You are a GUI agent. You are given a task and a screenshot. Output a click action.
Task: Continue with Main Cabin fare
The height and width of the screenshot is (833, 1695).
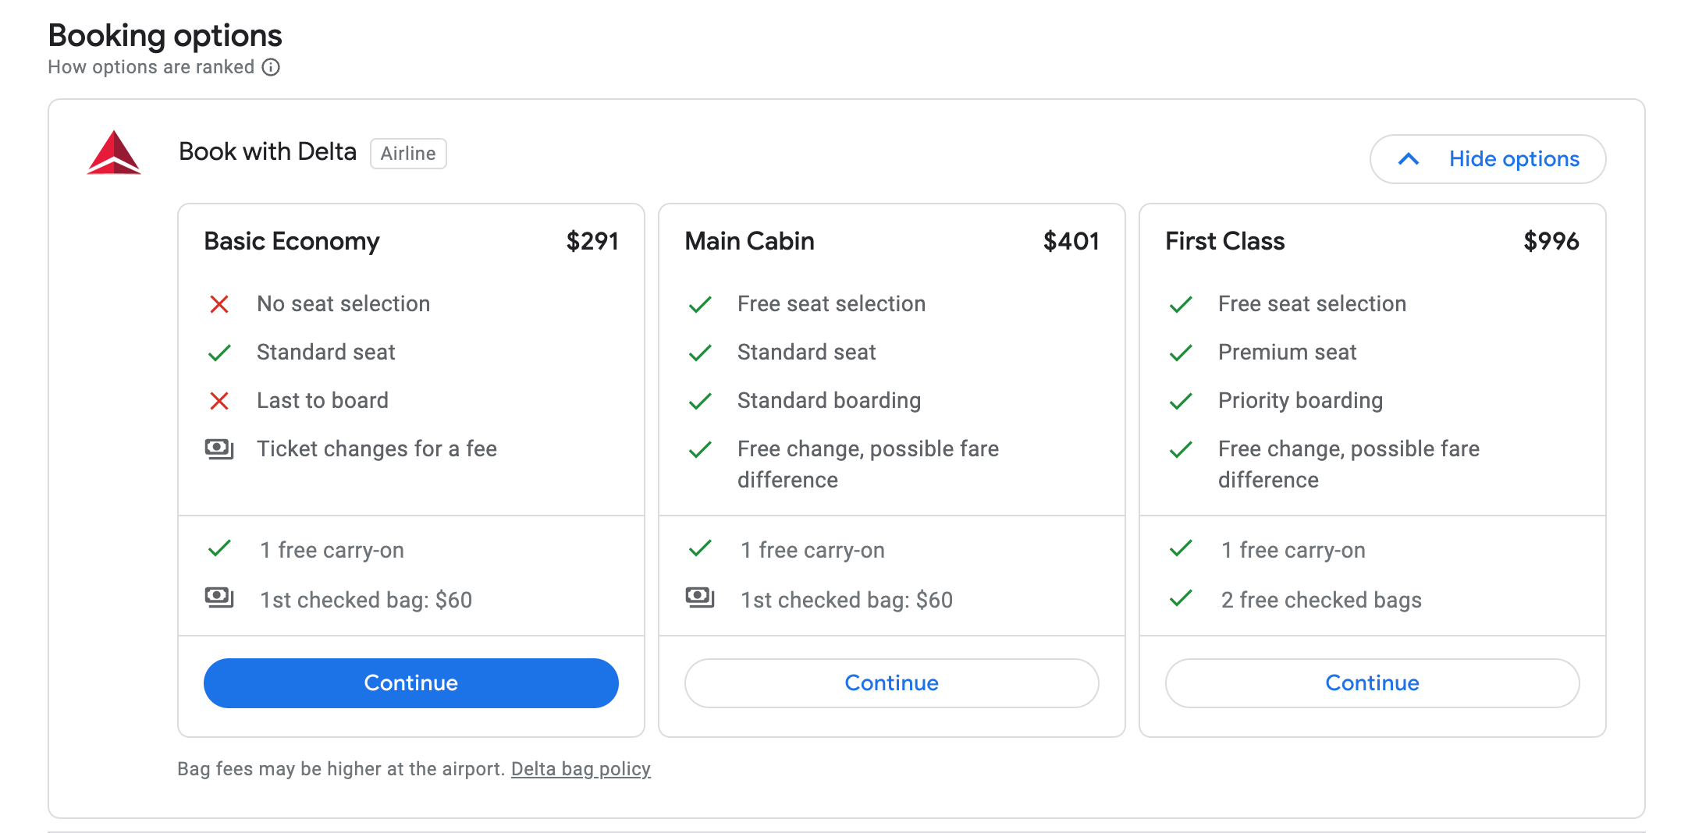pyautogui.click(x=891, y=683)
